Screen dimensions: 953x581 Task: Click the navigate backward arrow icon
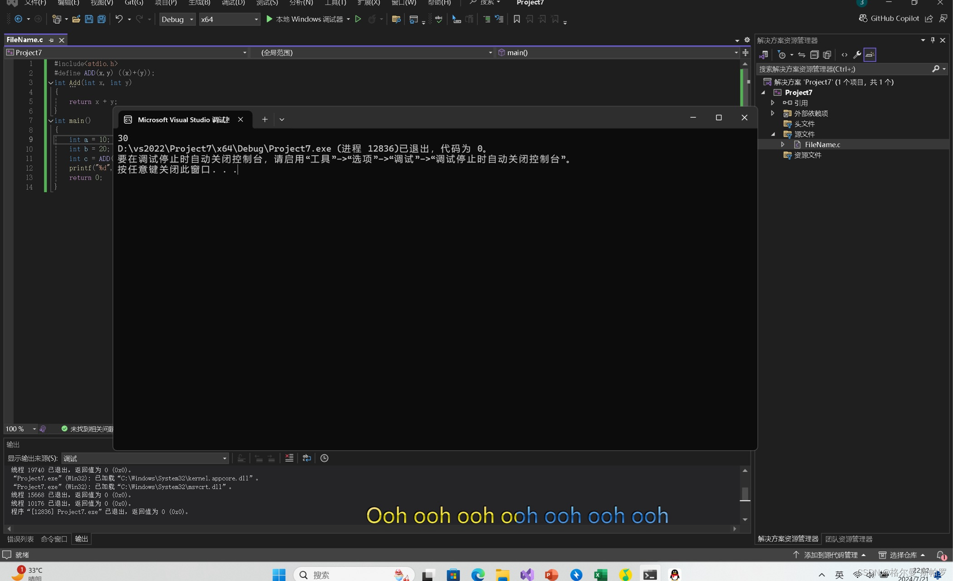click(18, 19)
